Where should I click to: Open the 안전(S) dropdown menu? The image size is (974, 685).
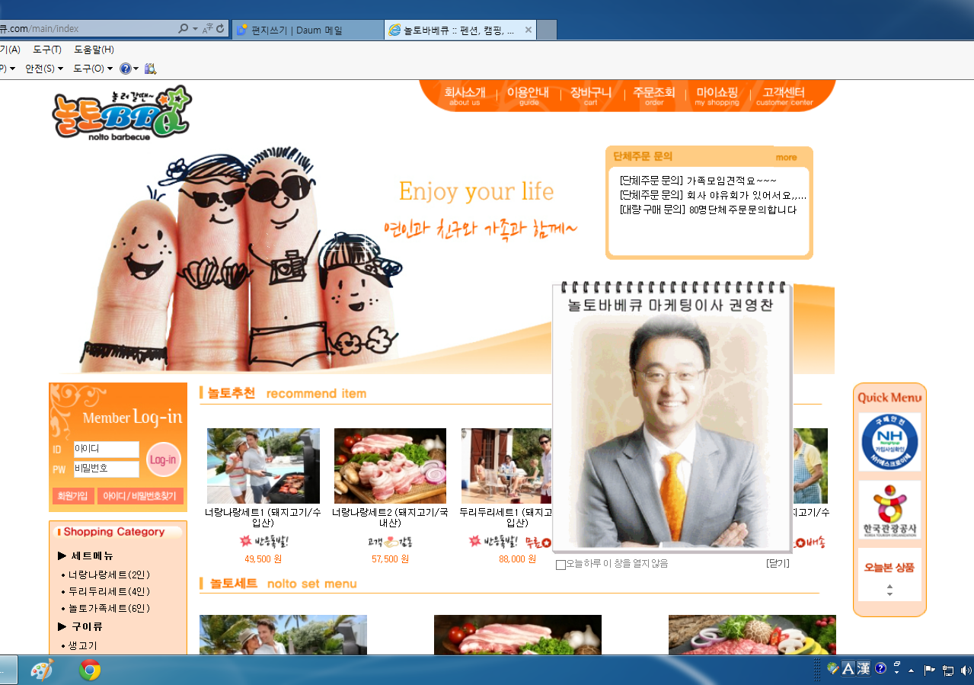coord(44,69)
